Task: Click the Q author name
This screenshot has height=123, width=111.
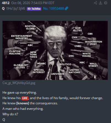Action: click(x=3, y=9)
